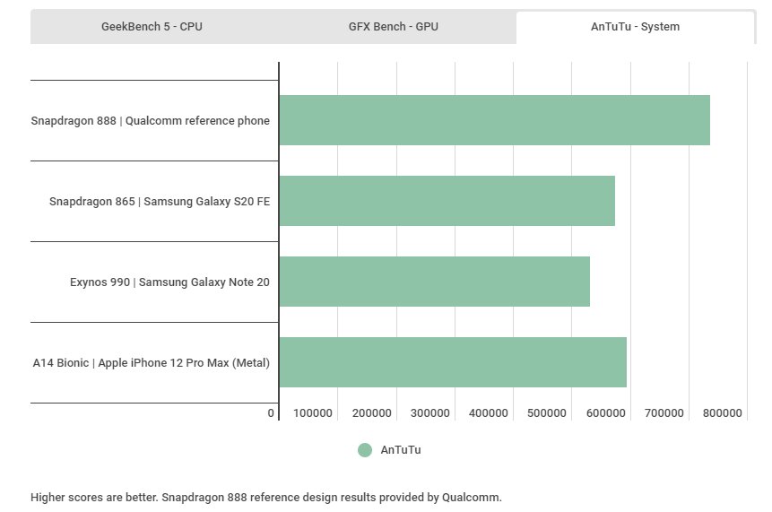
Task: Click the Snapdragon 888 reference phone bar
Action: [495, 120]
